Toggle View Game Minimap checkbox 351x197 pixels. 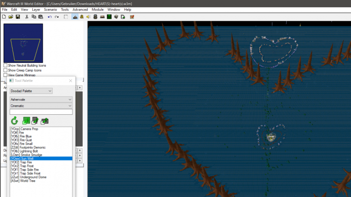coord(5,75)
